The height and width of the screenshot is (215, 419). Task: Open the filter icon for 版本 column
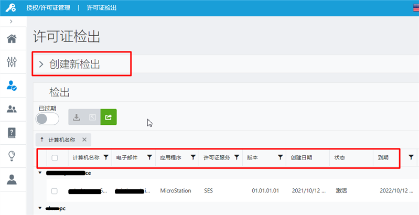click(x=281, y=157)
